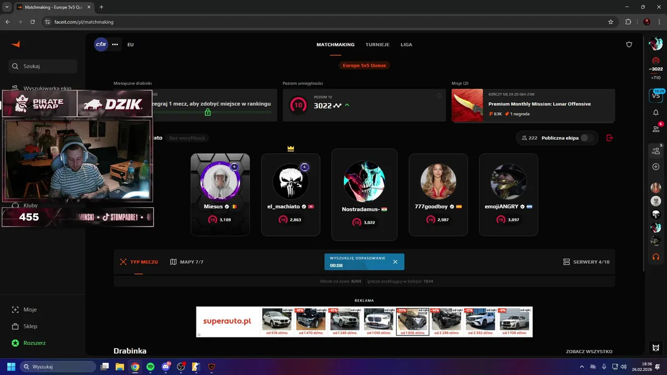Click ZOBACZ WSZYSTKO link
The width and height of the screenshot is (667, 375).
589,352
